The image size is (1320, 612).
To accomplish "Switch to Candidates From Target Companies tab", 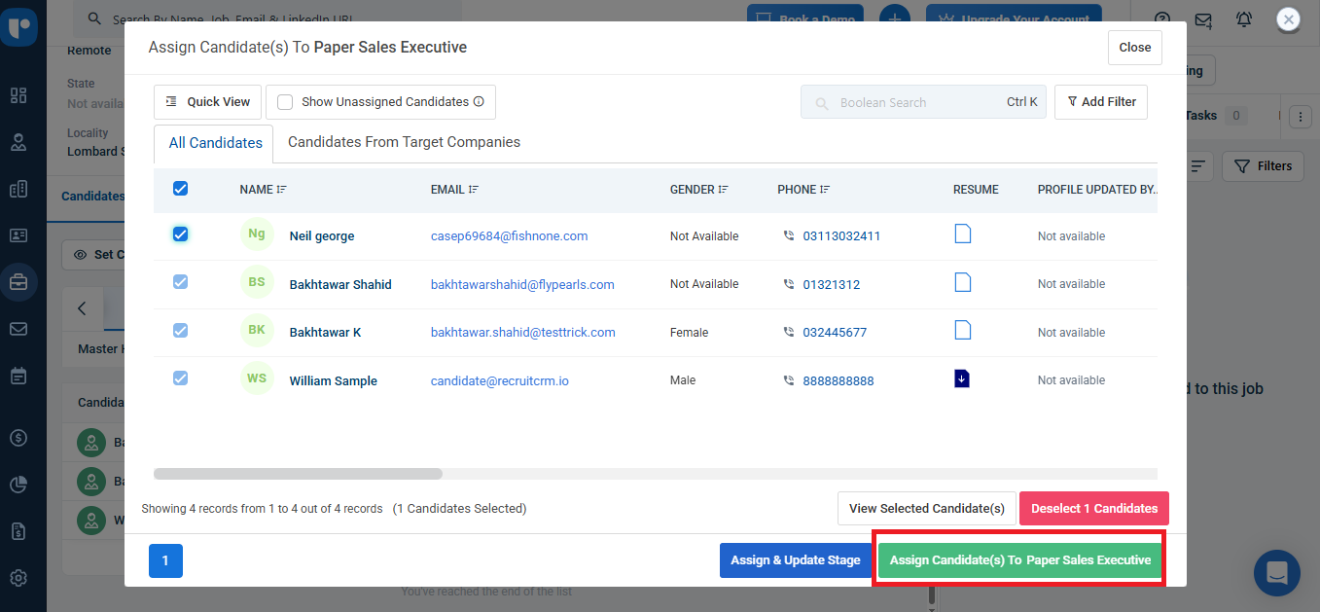I will tap(404, 142).
